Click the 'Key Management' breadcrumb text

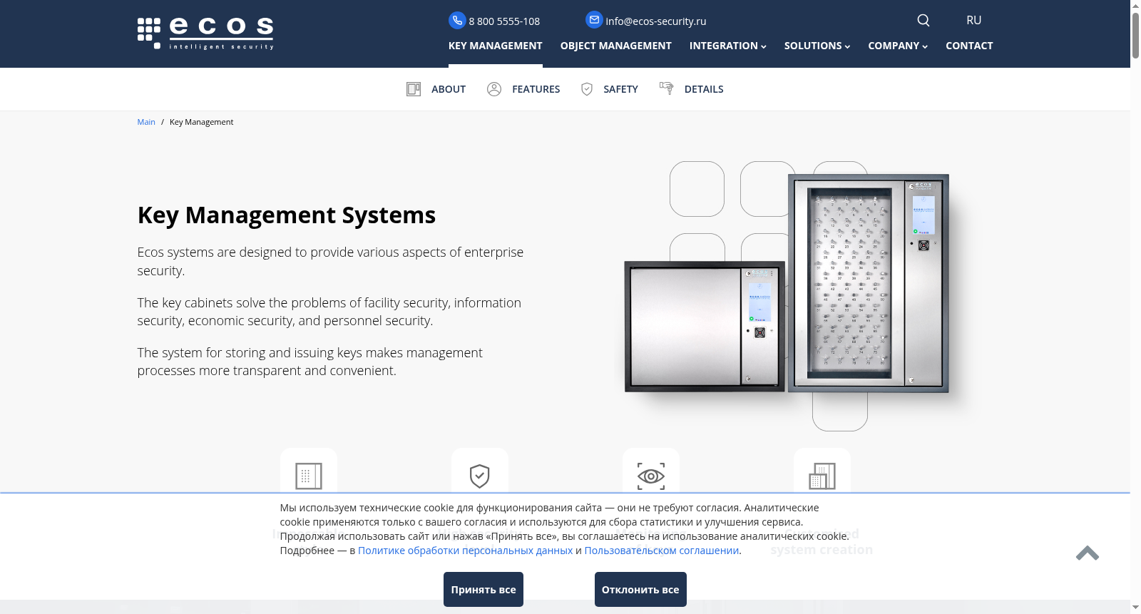(201, 122)
